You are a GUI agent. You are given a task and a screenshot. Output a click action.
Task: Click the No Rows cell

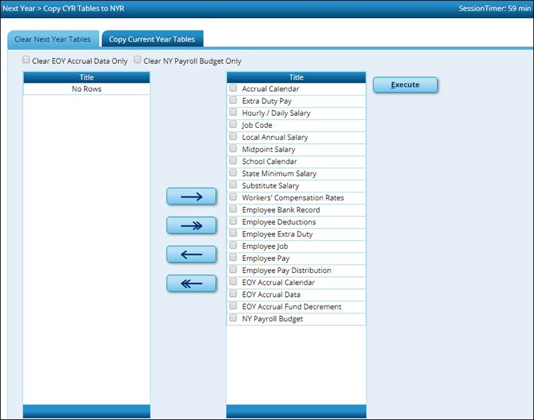point(86,89)
